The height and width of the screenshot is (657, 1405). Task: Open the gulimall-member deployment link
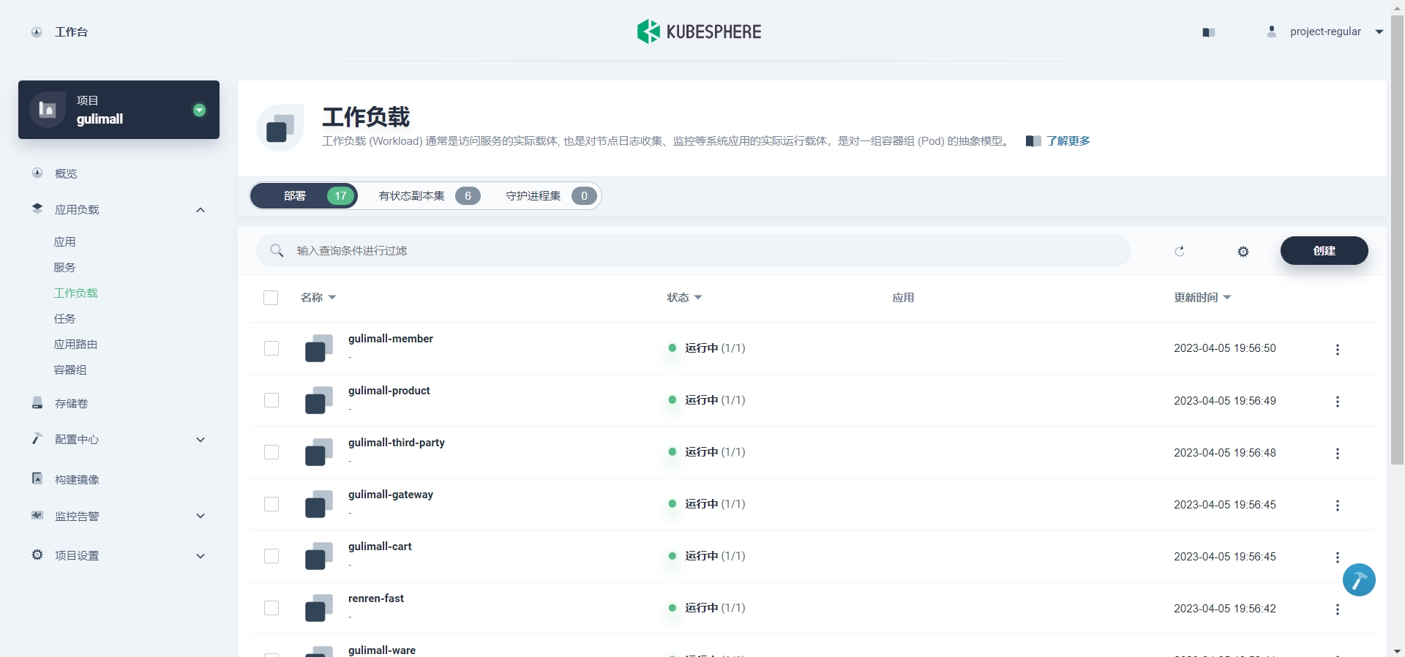(x=391, y=339)
